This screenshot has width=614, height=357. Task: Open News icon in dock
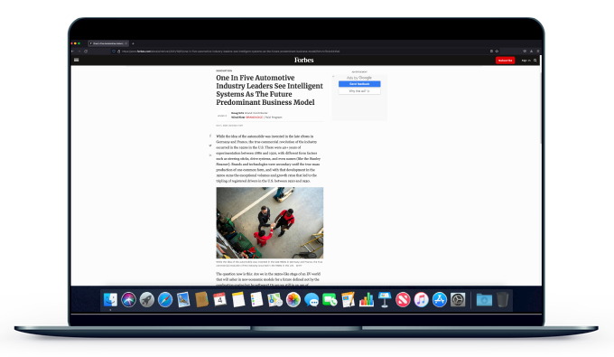(403, 300)
